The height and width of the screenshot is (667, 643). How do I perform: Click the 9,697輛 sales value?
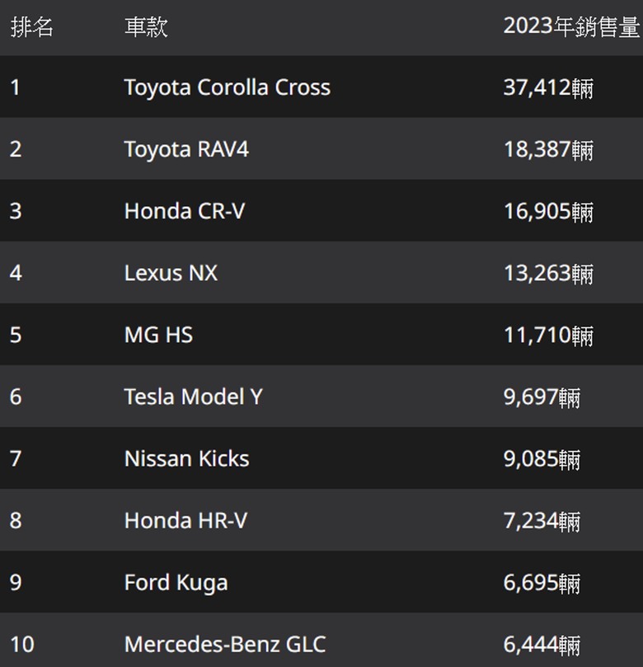(542, 397)
